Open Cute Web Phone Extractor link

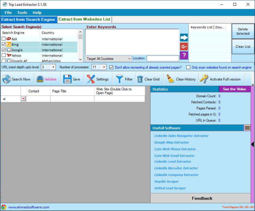click(x=175, y=149)
